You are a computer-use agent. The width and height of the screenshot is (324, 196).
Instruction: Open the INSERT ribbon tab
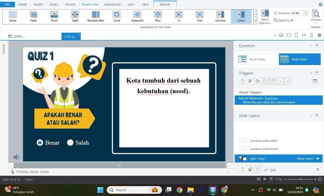[38, 5]
